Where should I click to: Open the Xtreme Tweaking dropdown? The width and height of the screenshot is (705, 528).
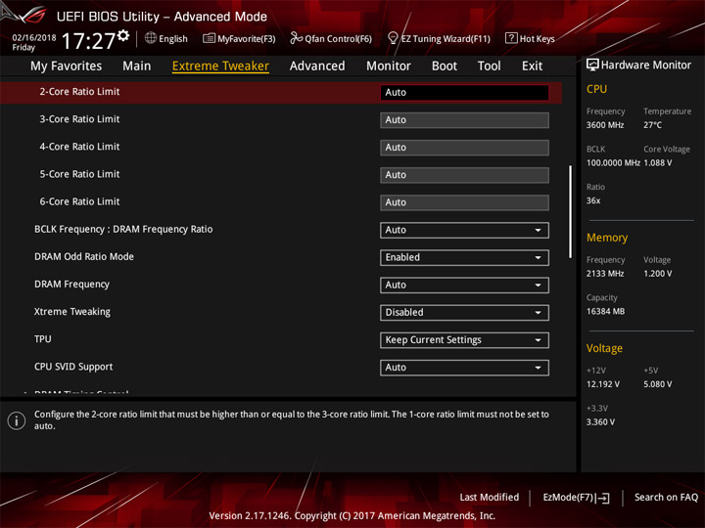pyautogui.click(x=464, y=313)
